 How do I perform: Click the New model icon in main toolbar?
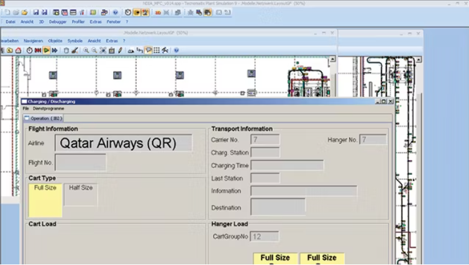(7, 12)
